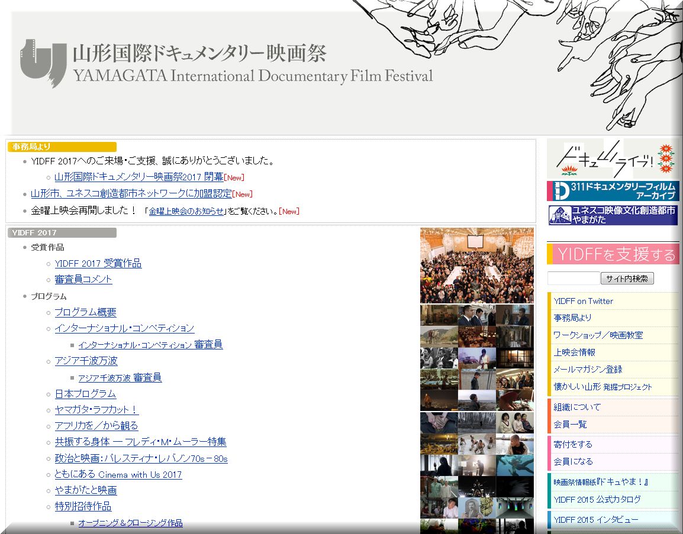683x534 pixels.
Task: Click the 受賞作品 list heading
Action: [47, 247]
